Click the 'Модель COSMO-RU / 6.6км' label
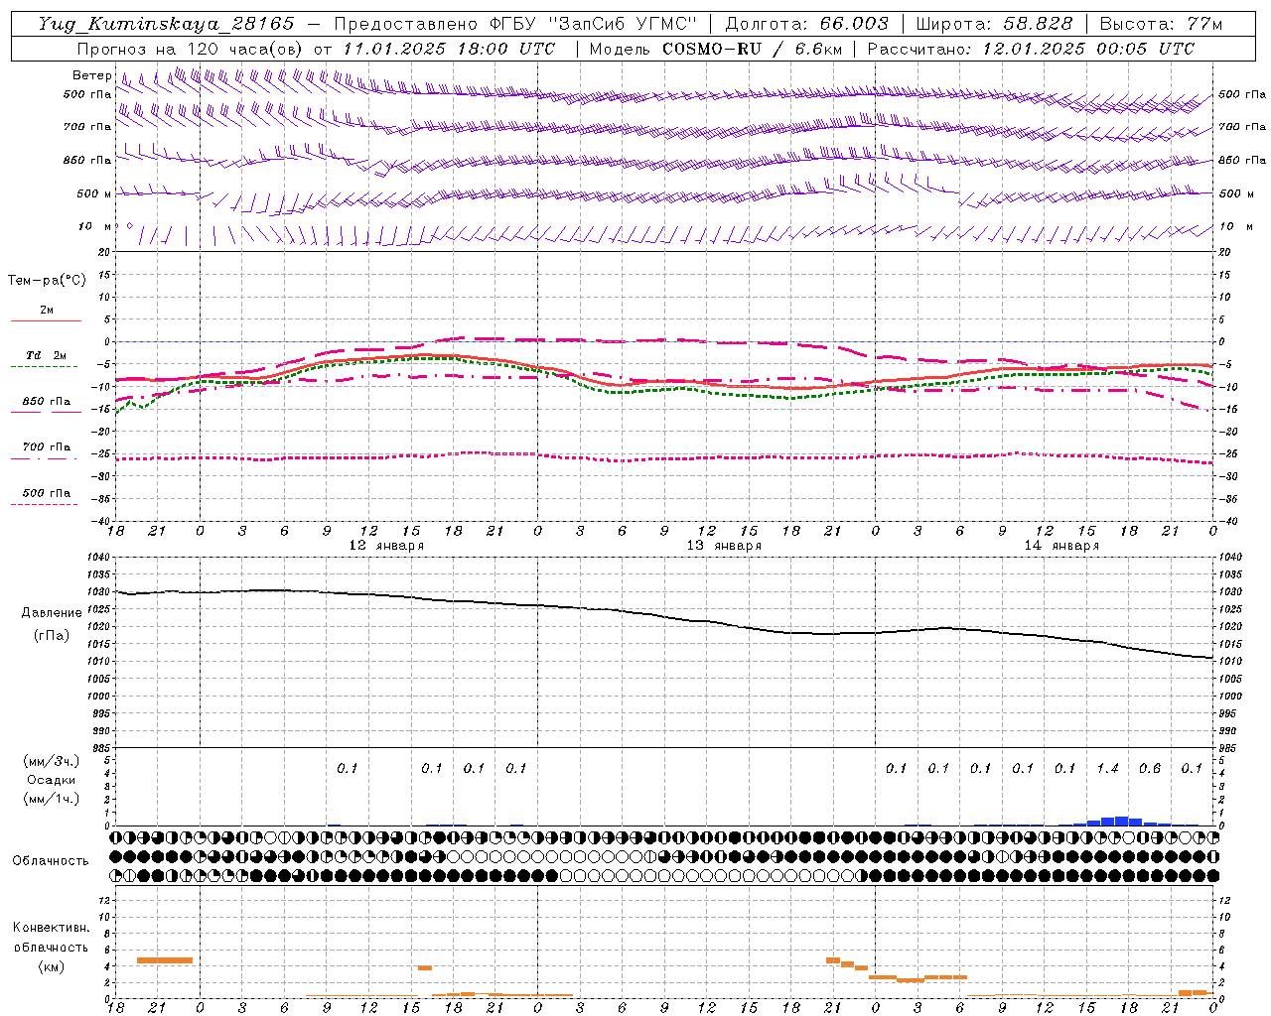This screenshot has height=1016, width=1271. pyautogui.click(x=715, y=49)
